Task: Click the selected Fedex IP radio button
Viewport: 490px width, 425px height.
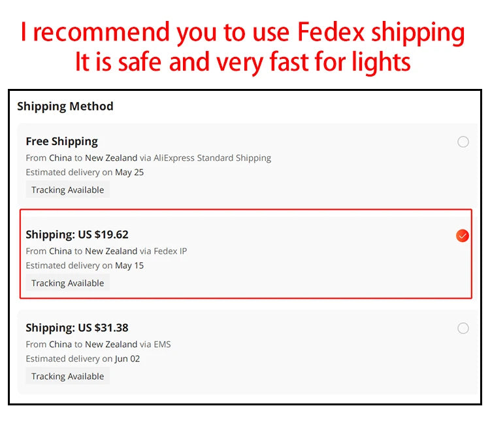Action: pos(463,235)
